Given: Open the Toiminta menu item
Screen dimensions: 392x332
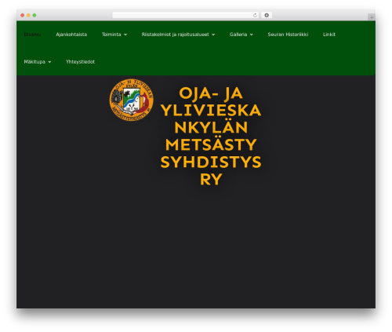Looking at the screenshot, I should click(x=111, y=35).
